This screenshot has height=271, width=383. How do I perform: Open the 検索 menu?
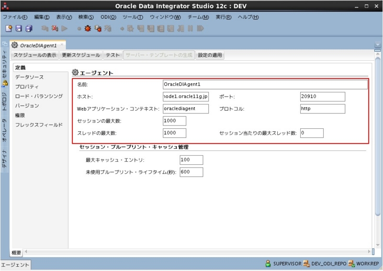click(86, 17)
